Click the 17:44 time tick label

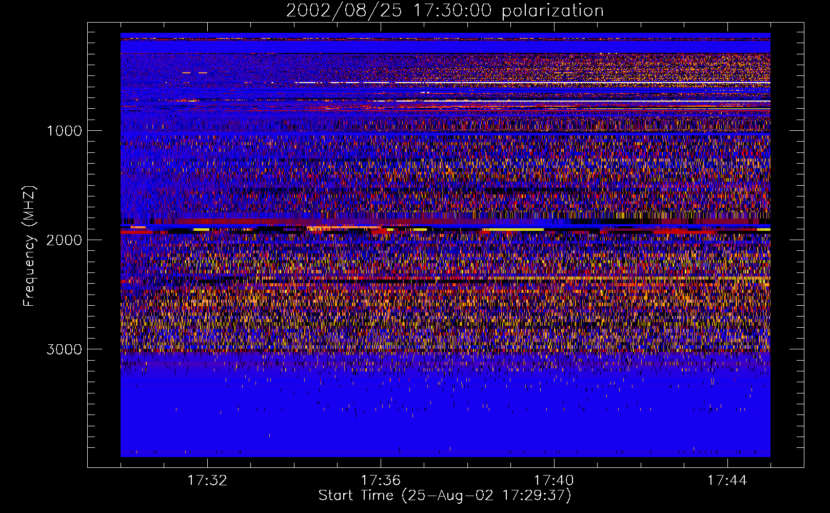coord(727,481)
